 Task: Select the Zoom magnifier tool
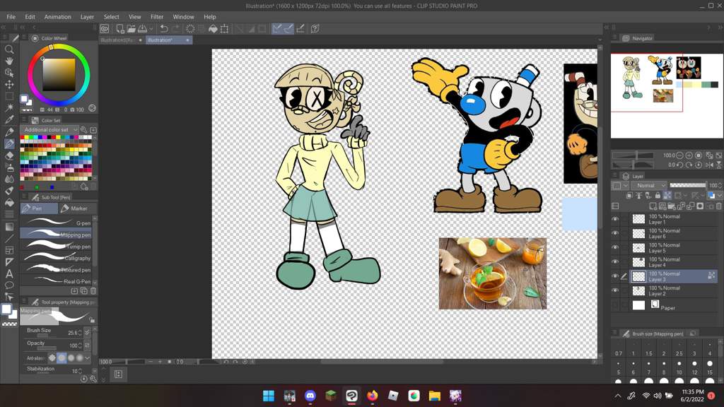(8, 49)
